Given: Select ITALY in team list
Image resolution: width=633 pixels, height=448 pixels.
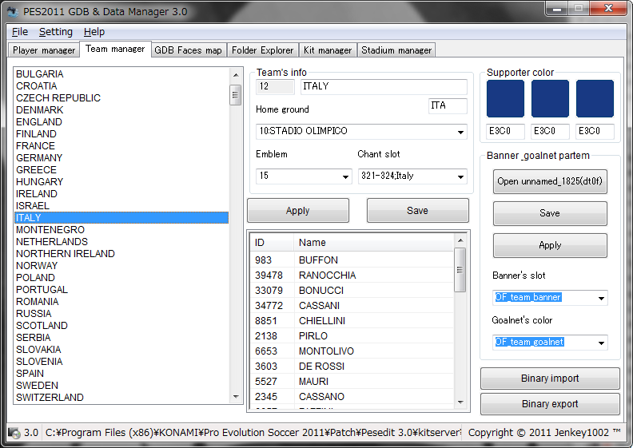Looking at the screenshot, I should coord(121,218).
